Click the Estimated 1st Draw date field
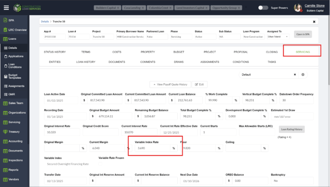This screenshot has width=330, height=187. coord(292,117)
